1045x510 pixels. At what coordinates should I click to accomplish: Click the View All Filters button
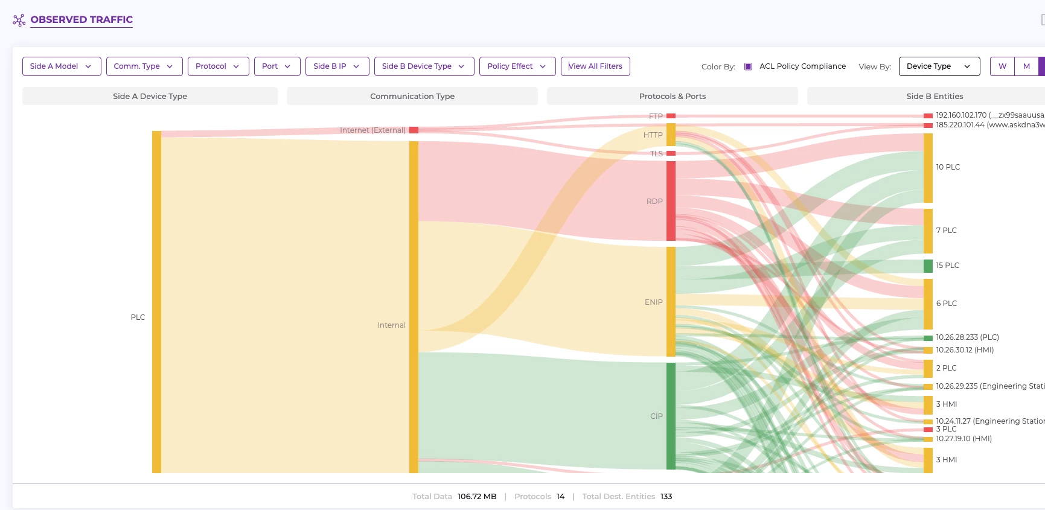(595, 66)
